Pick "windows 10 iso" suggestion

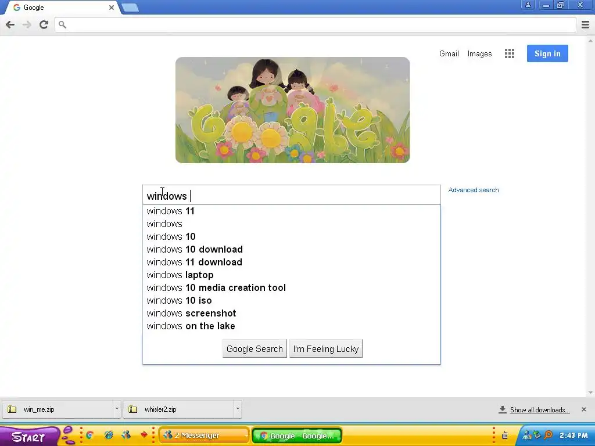pyautogui.click(x=292, y=301)
